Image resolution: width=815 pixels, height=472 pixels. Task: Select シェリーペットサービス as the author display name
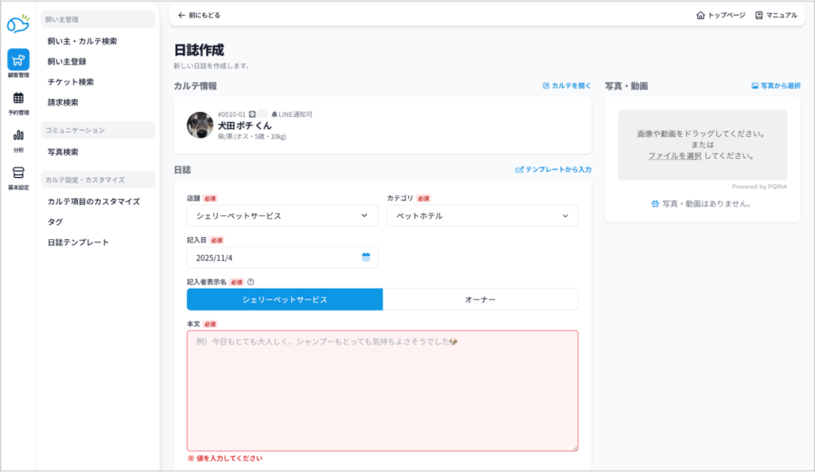coord(285,300)
